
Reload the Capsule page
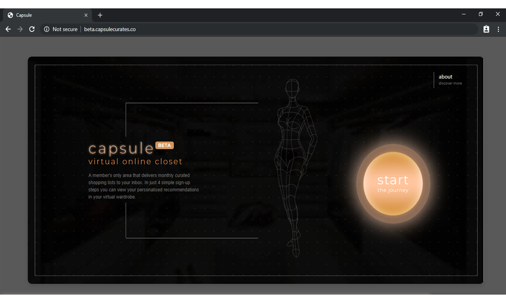coord(31,29)
